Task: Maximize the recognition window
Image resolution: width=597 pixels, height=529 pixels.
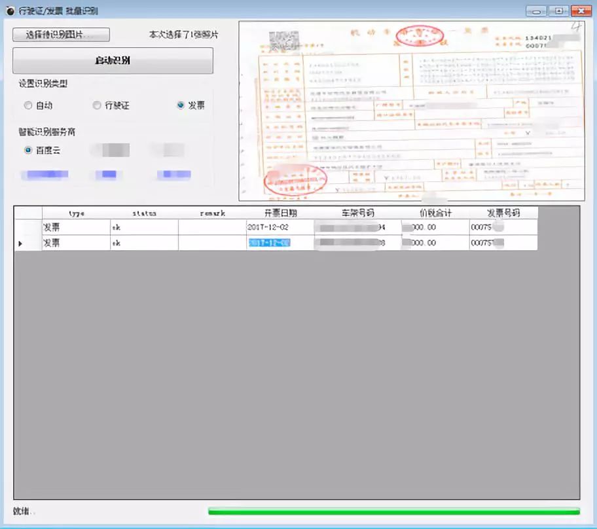Action: (x=558, y=11)
